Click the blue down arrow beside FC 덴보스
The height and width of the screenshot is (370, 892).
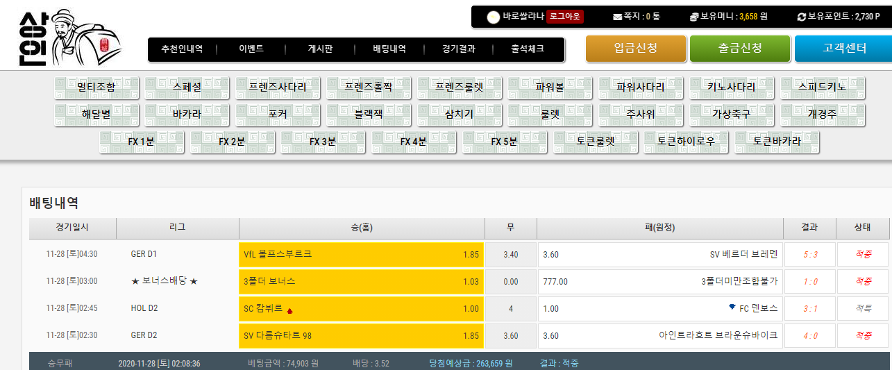tap(732, 307)
